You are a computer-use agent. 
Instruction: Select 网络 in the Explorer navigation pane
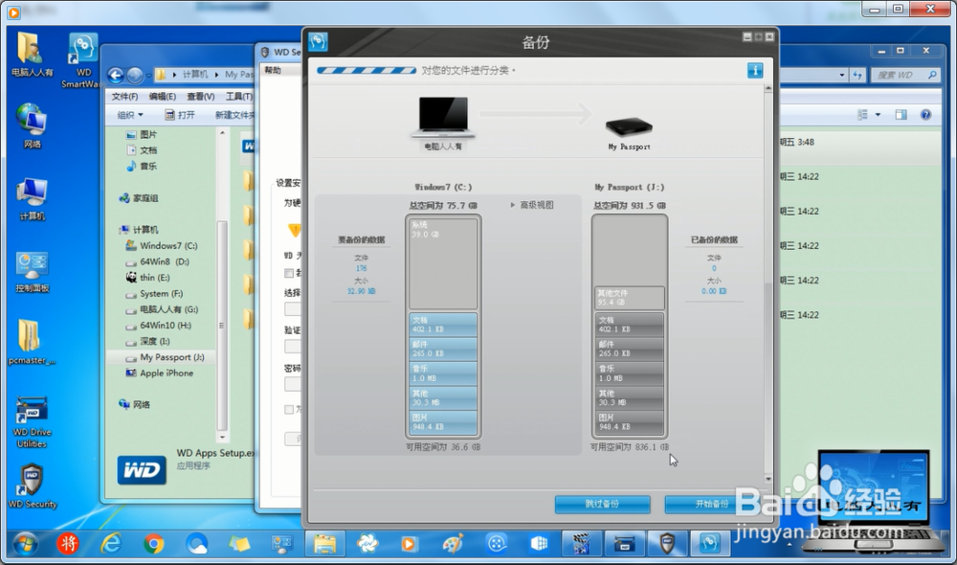[134, 404]
